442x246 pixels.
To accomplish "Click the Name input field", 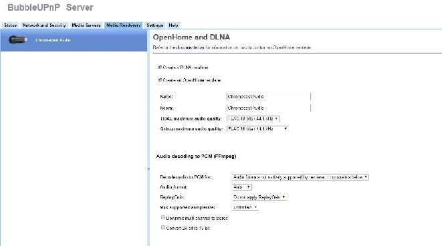I will tap(269, 96).
